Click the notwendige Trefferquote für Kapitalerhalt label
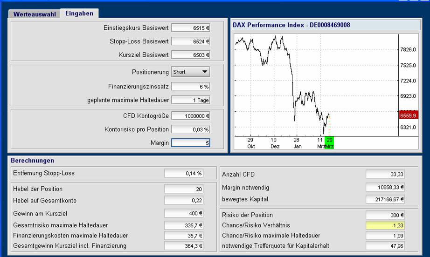 pyautogui.click(x=275, y=246)
